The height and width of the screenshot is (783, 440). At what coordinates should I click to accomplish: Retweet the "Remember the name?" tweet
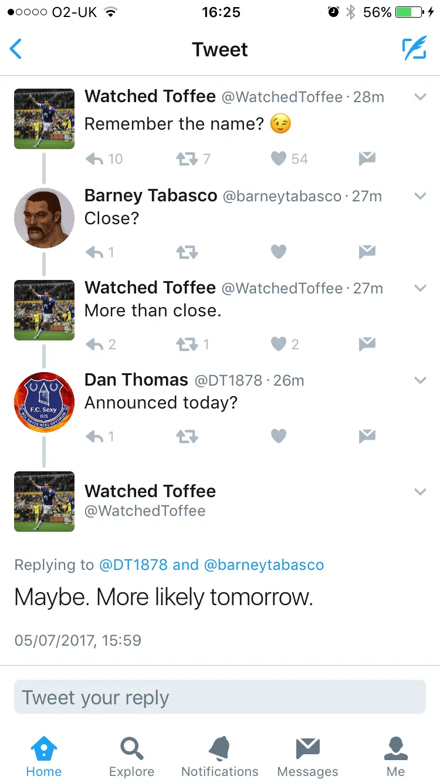(x=187, y=158)
